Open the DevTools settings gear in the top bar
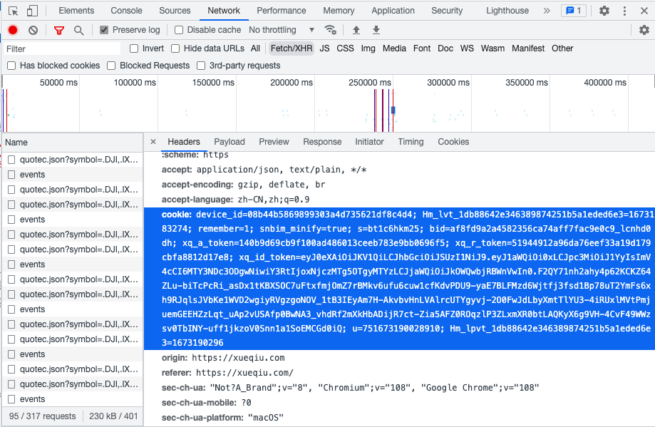The width and height of the screenshot is (655, 427). (604, 11)
